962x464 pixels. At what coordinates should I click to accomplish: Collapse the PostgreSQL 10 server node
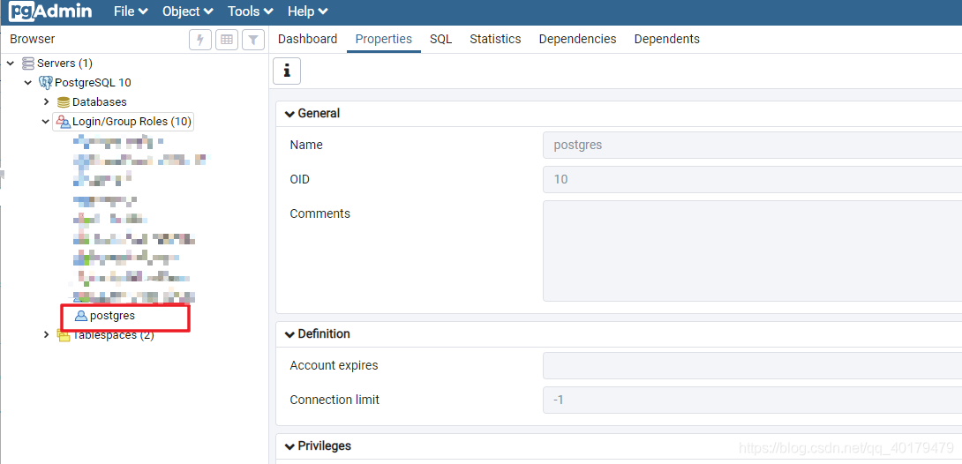click(x=28, y=82)
